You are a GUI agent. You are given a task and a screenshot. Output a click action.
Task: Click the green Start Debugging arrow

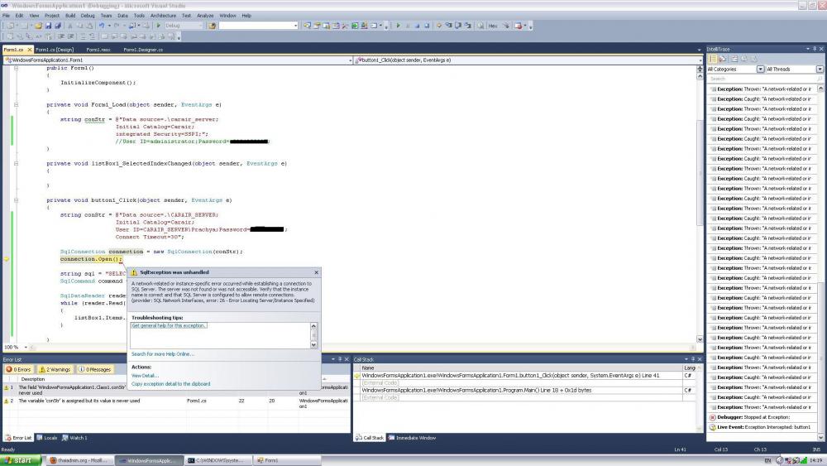158,26
